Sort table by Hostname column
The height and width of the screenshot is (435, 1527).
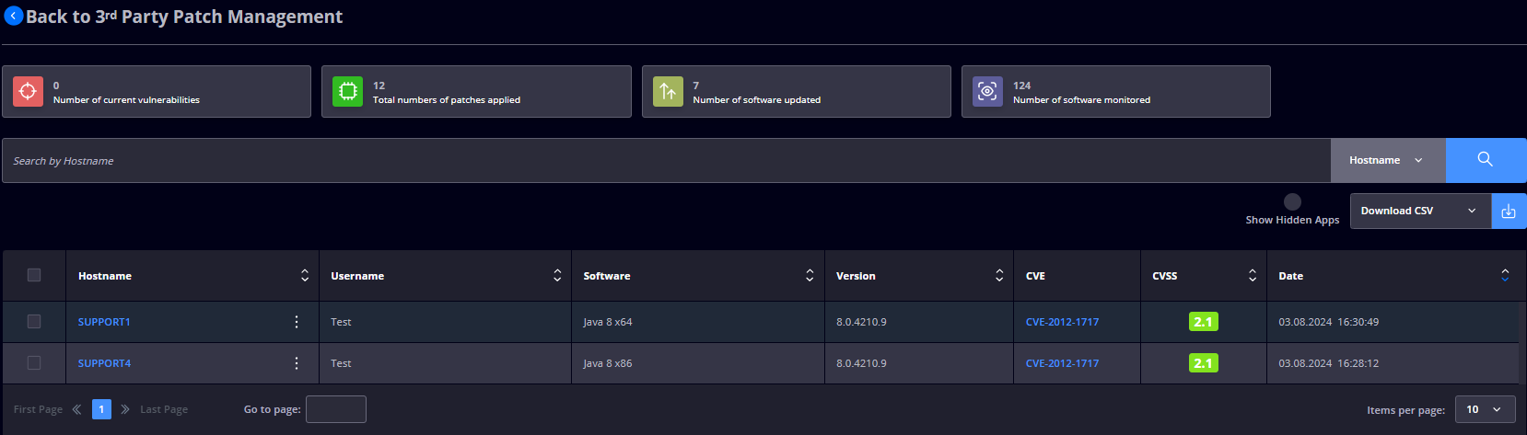305,276
